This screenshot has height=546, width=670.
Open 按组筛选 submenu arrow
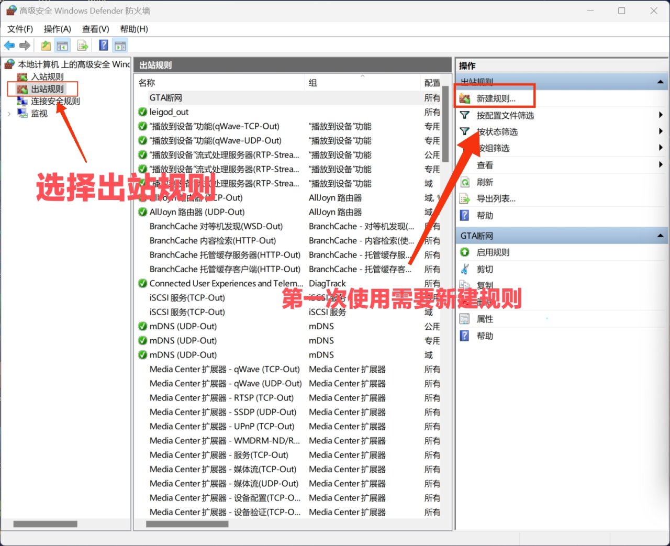point(661,148)
